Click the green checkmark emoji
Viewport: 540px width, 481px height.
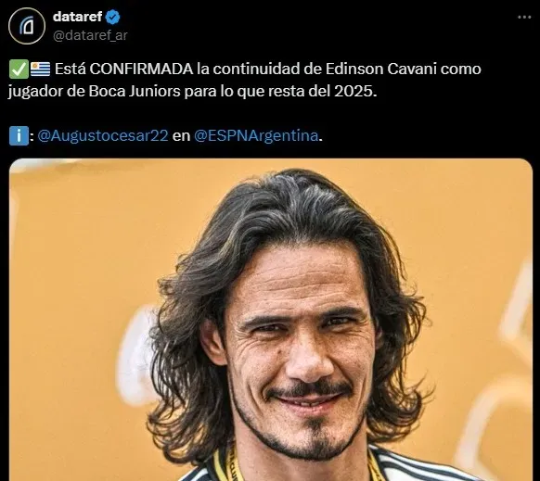[19, 70]
